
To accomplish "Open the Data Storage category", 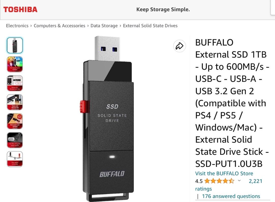I will [104, 25].
